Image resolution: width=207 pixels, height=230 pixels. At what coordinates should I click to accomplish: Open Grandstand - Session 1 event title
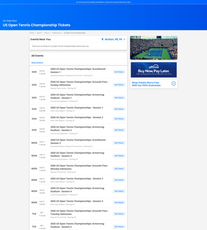point(79,70)
